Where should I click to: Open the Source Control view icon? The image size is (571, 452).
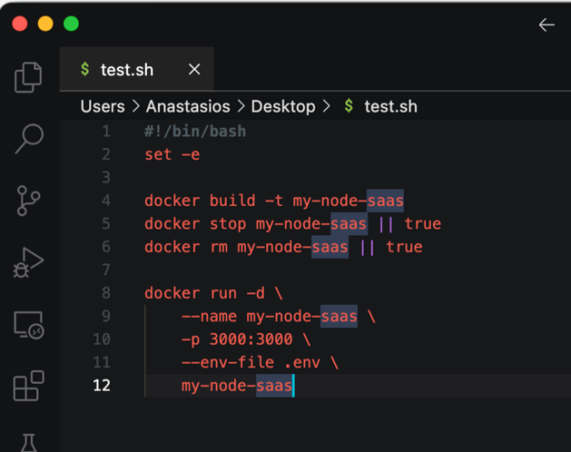pyautogui.click(x=29, y=201)
